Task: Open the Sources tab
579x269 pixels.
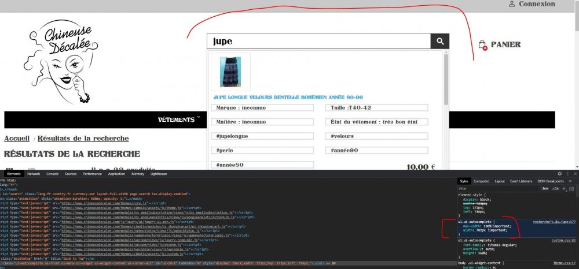Action: pos(71,174)
